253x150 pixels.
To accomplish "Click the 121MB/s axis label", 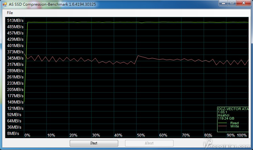I will tap(15, 109).
